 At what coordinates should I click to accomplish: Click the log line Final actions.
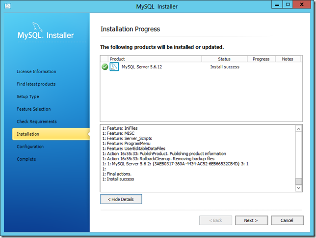tap(117, 174)
